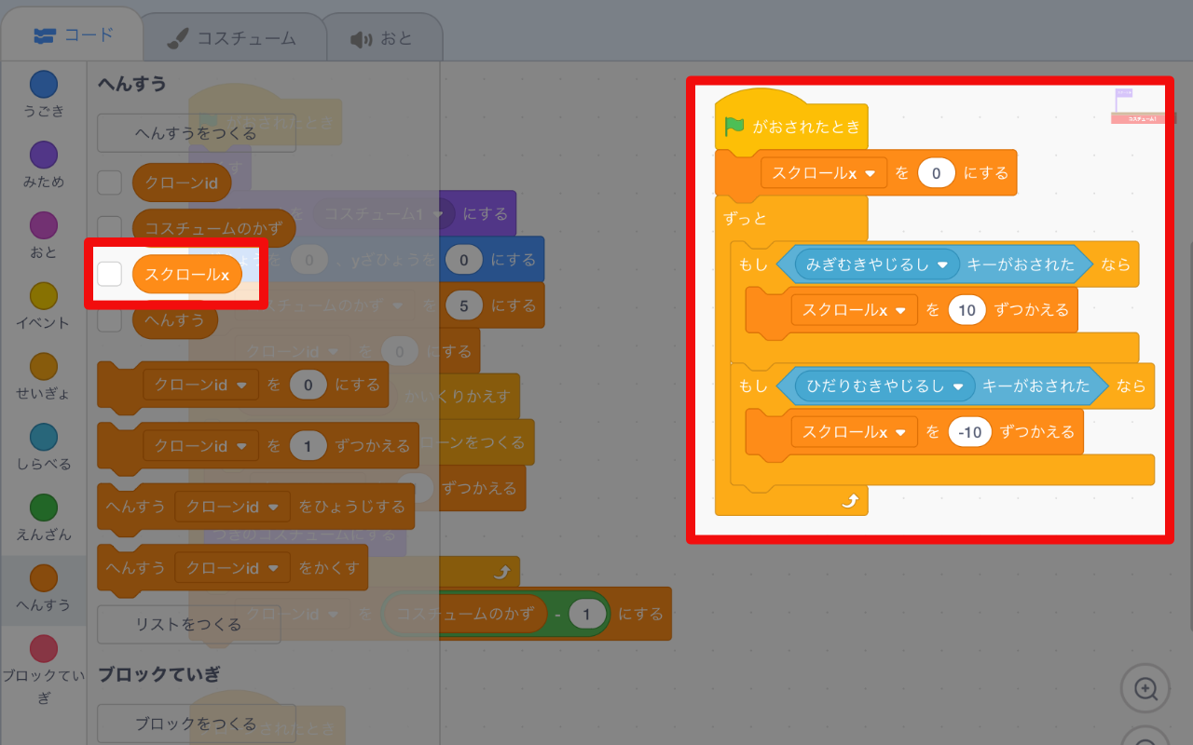Image resolution: width=1193 pixels, height=745 pixels.
Task: Click the zoom-in magnifier control
Action: 1145,689
